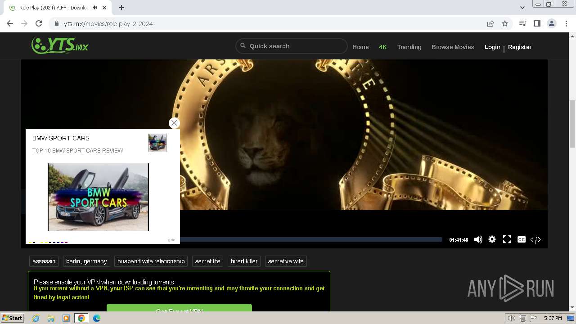Toggle the Chrome side panel
Viewport: 576px width, 324px height.
537,23
